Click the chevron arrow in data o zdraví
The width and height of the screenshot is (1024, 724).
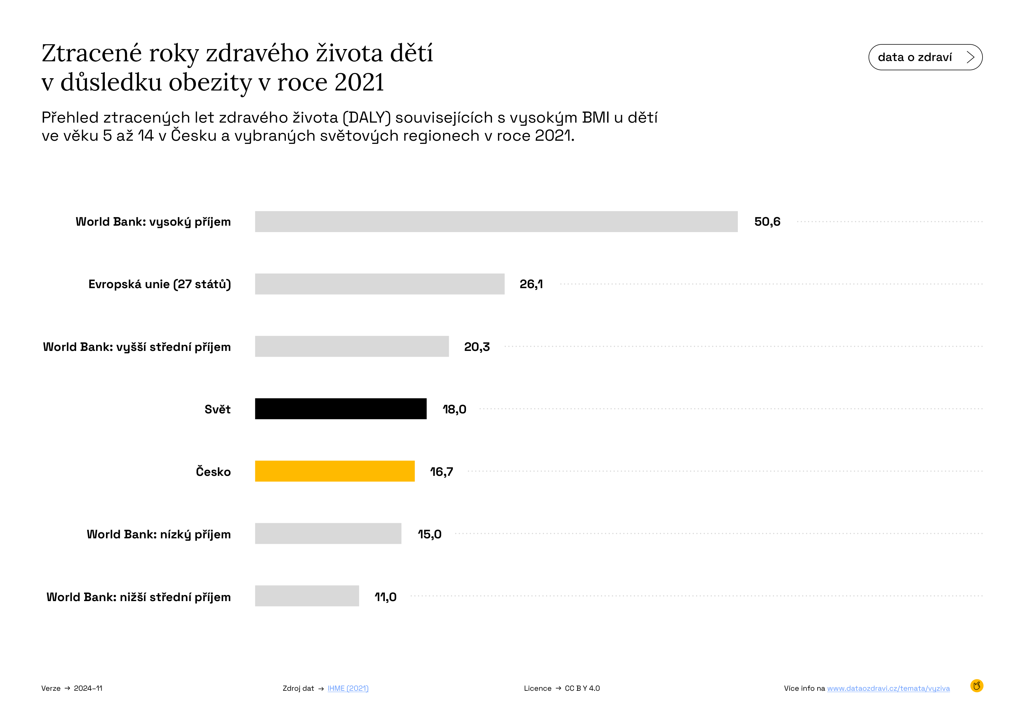click(x=970, y=57)
